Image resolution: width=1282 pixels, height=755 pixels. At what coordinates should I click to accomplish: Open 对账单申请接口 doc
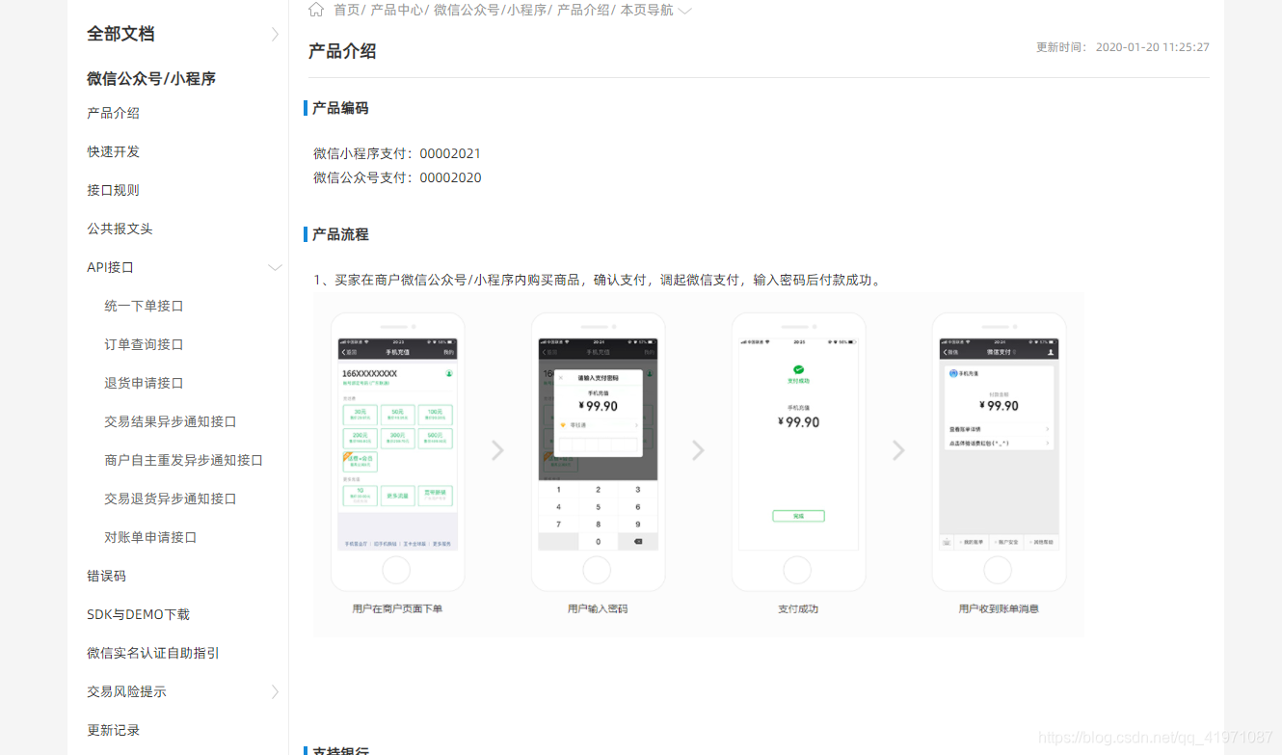(150, 537)
